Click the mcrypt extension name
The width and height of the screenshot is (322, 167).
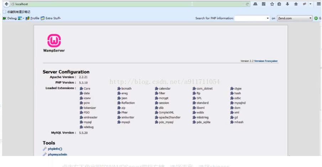(163, 98)
